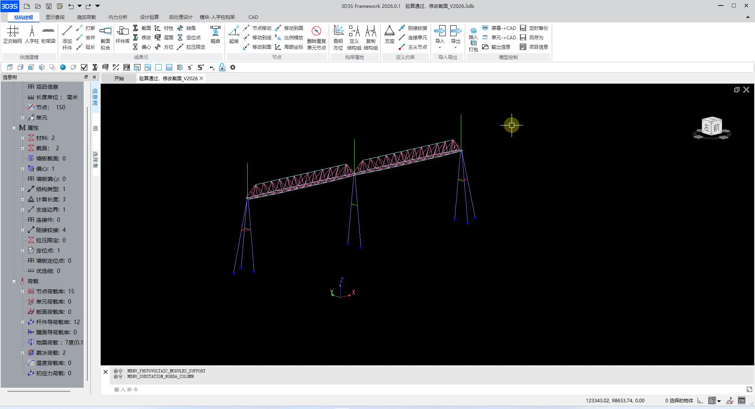Image resolution: width=755 pixels, height=409 pixels.
Task: Open the 设计验算 ribbon tab
Action: [149, 17]
